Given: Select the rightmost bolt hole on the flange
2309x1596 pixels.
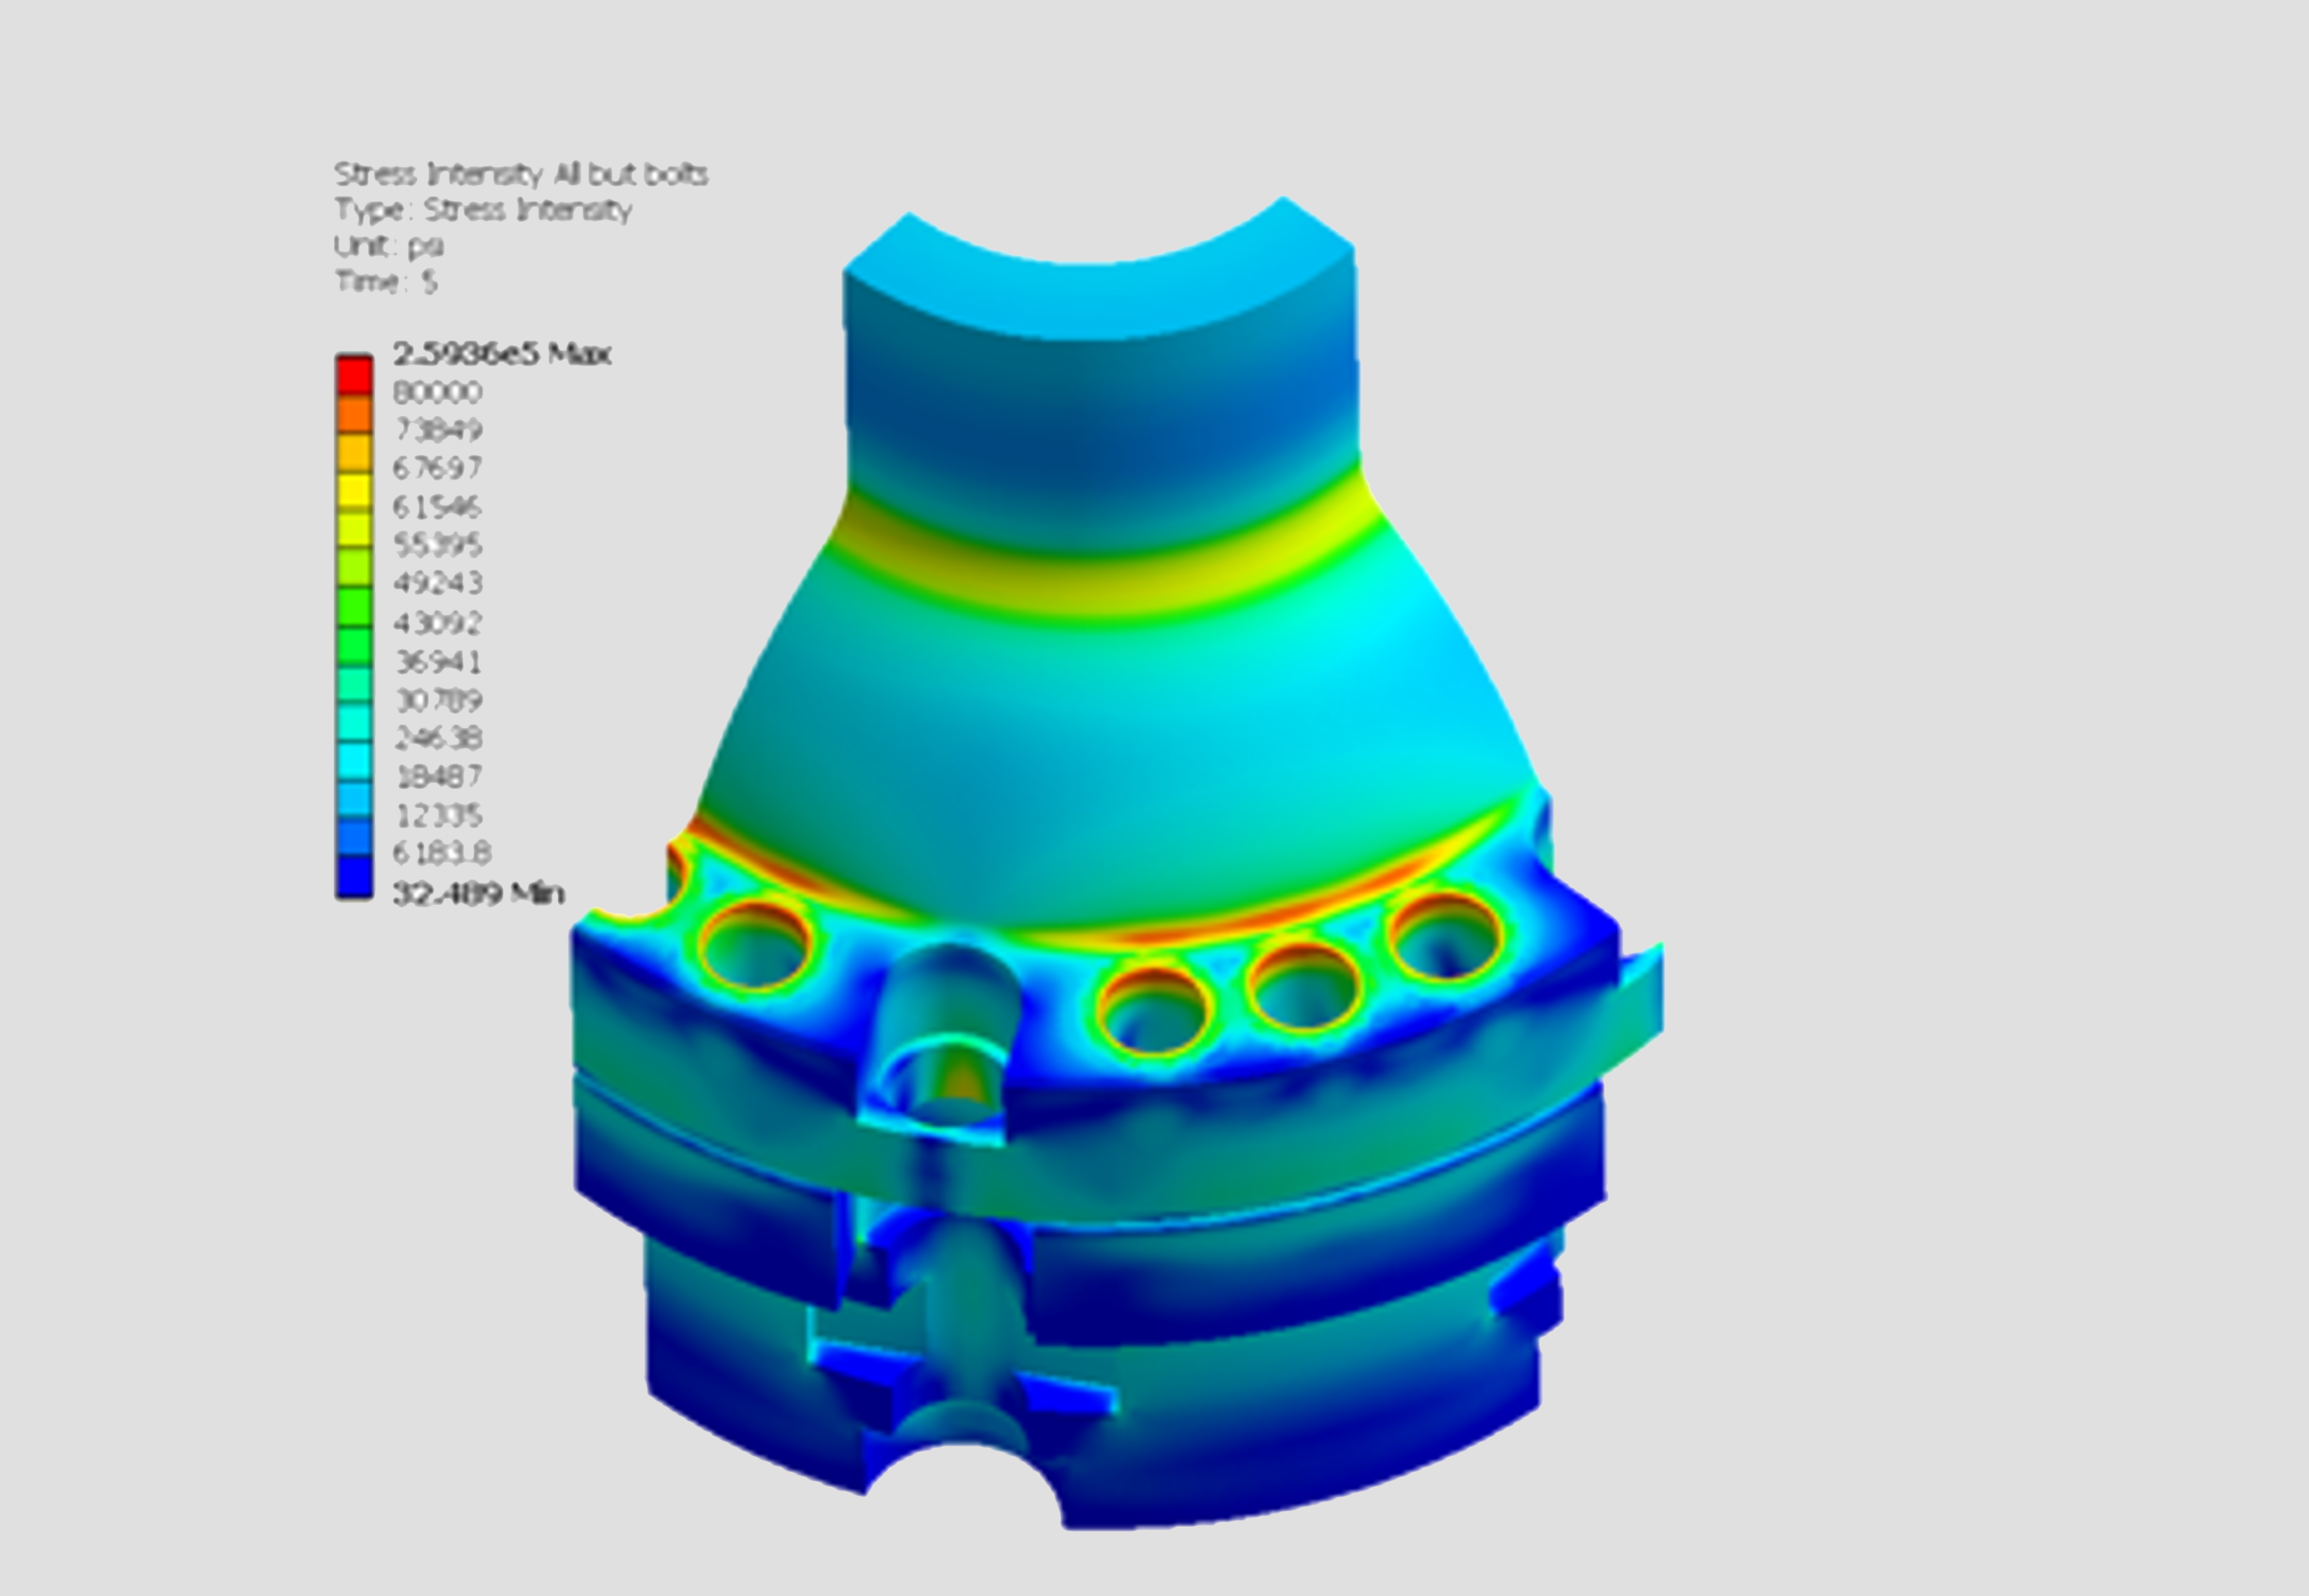Looking at the screenshot, I should [x=1445, y=937].
